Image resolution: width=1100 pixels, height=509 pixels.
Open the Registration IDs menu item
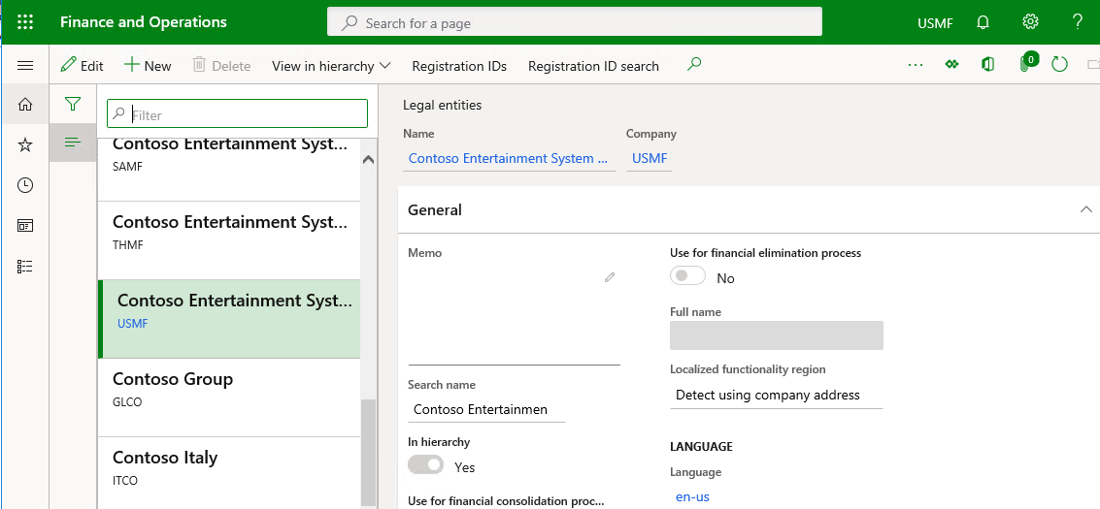coord(459,66)
